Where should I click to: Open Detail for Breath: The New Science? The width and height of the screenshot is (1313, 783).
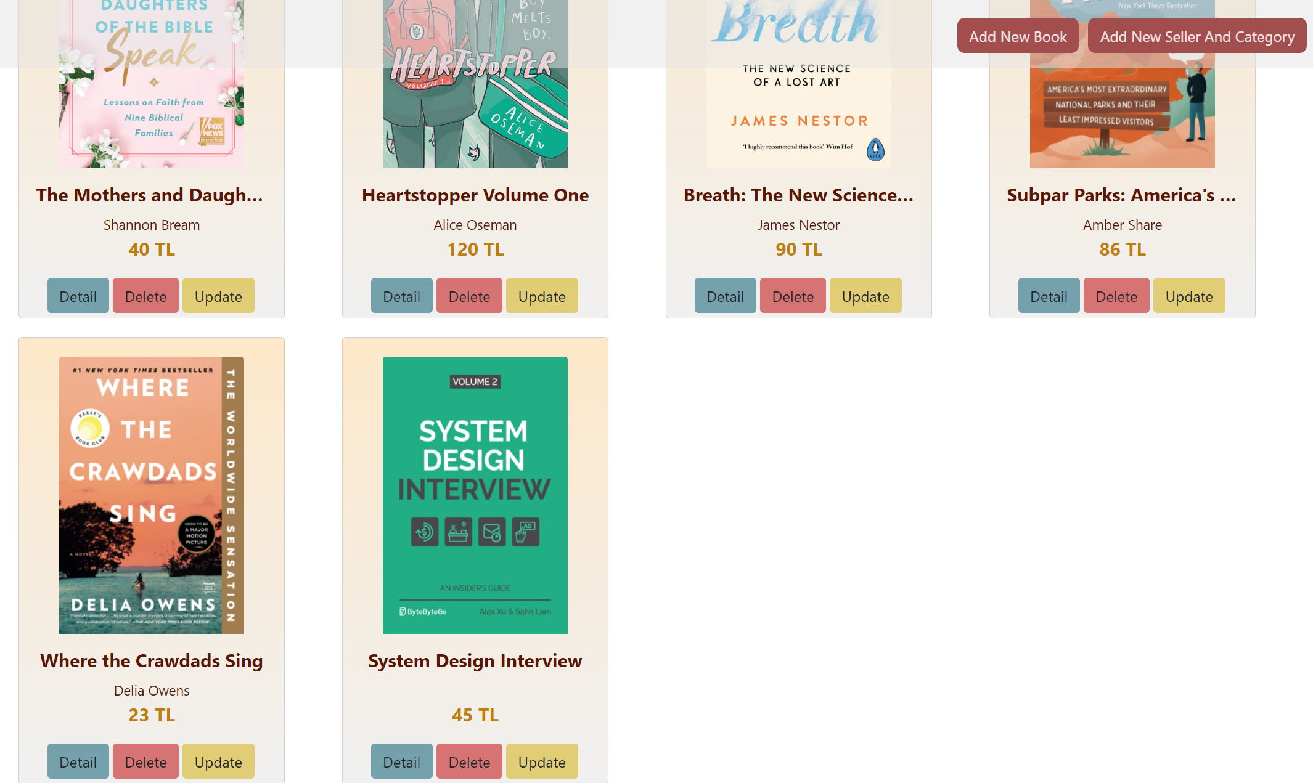725,296
